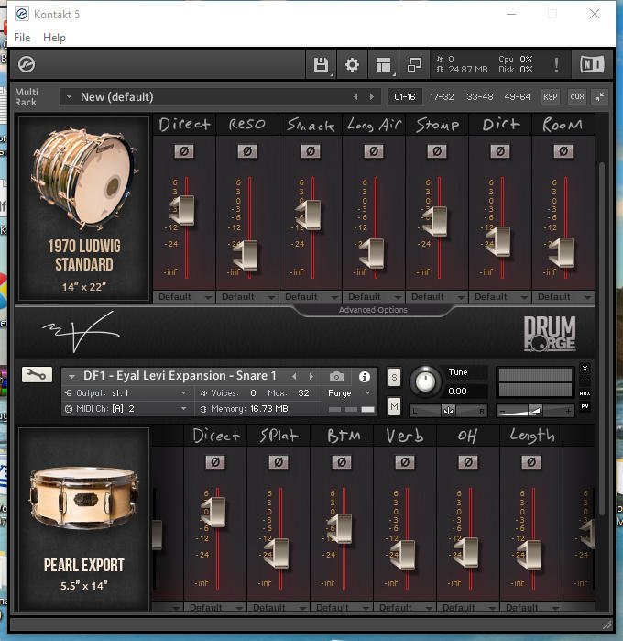Open Reso output Default dropdown
Viewport: 623px width, 641px height.
(247, 297)
